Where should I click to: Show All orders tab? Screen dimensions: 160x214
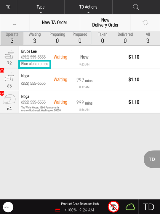(148, 38)
